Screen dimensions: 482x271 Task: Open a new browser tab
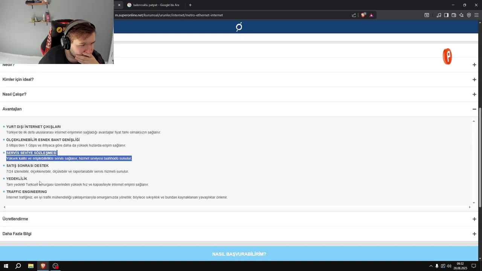[190, 5]
